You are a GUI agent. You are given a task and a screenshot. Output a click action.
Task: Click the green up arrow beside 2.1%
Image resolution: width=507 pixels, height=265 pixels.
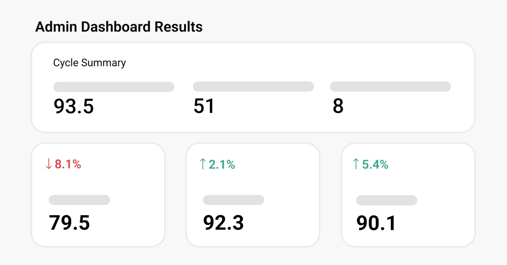(x=202, y=164)
